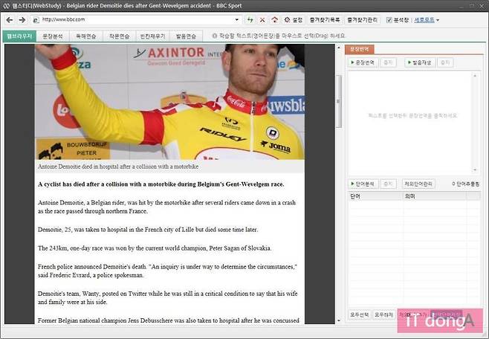Click the paragraph starting 'The 243km, one-day race'
This screenshot has height=339, width=489.
[155, 248]
